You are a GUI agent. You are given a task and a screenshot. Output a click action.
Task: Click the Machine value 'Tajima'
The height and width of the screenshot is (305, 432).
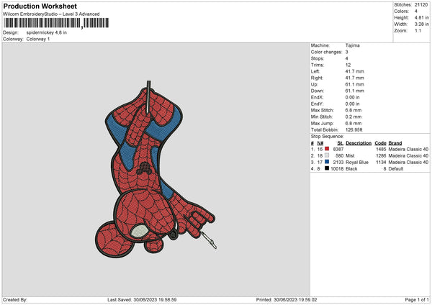pos(352,45)
